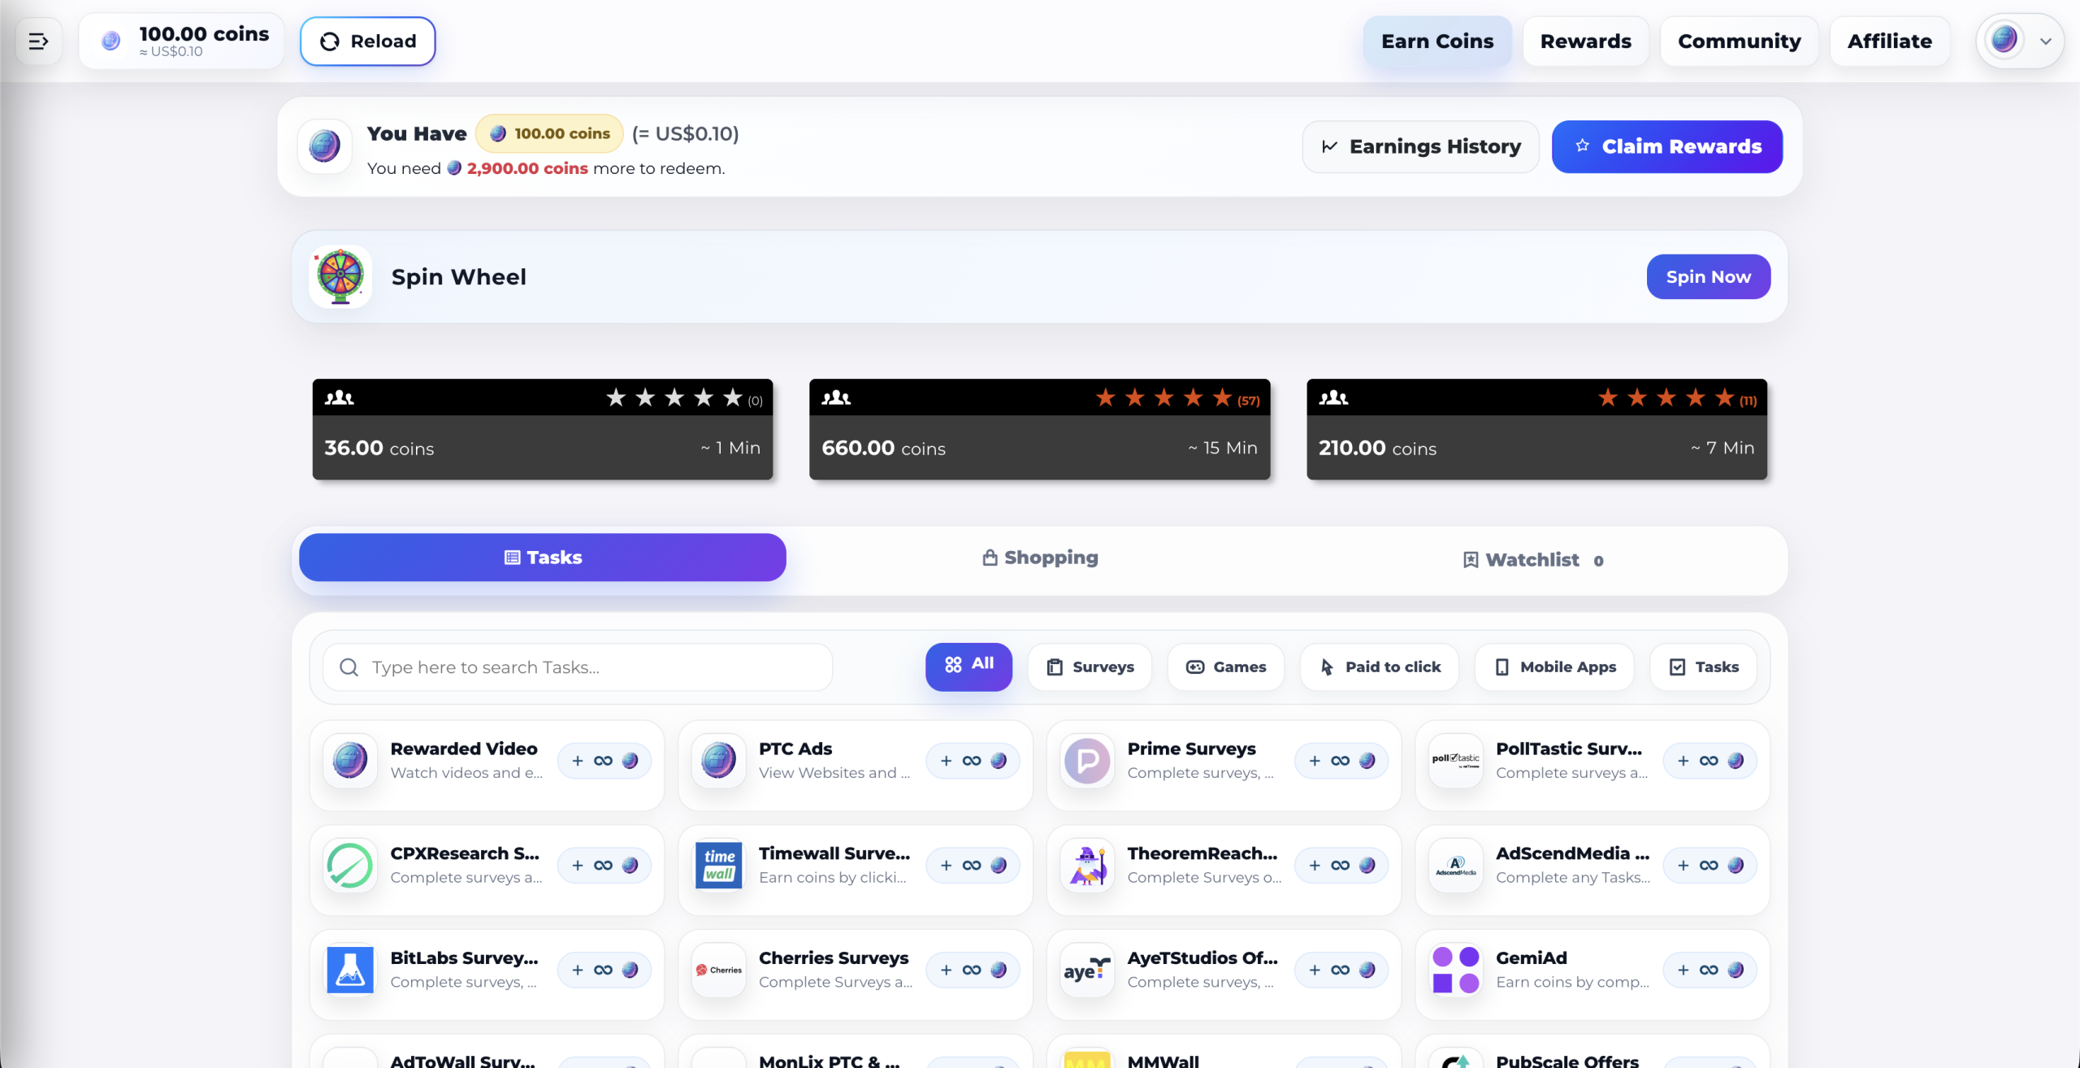Click Rewarded Video coin reward badge
This screenshot has height=1068, width=2080.
[604, 761]
